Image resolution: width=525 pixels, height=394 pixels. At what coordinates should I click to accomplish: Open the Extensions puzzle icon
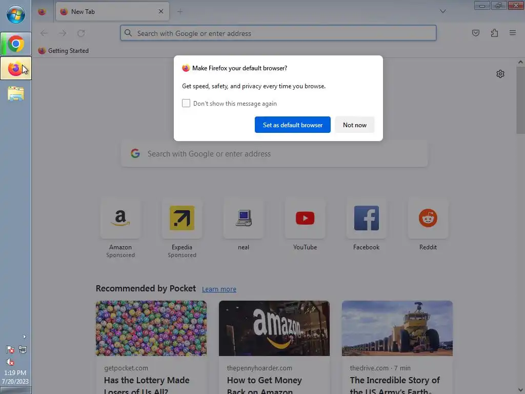494,33
